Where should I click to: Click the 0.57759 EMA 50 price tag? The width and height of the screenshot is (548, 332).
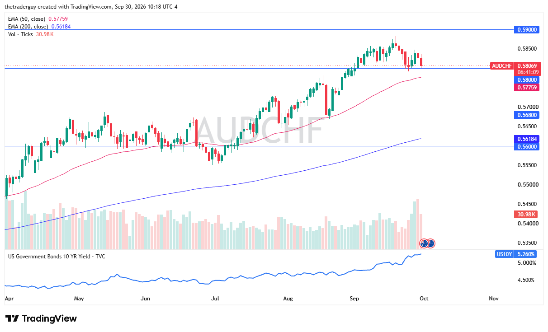pos(527,87)
